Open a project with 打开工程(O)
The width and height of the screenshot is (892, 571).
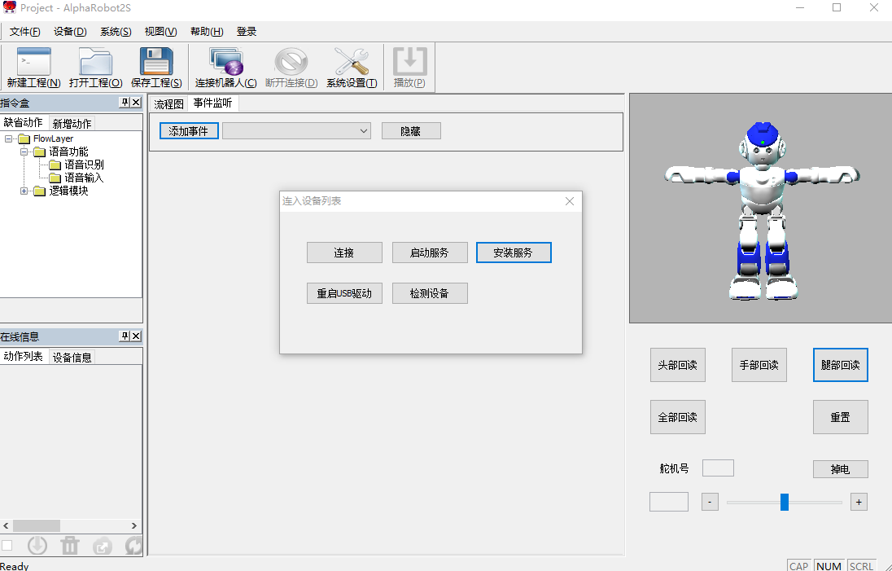coord(95,67)
